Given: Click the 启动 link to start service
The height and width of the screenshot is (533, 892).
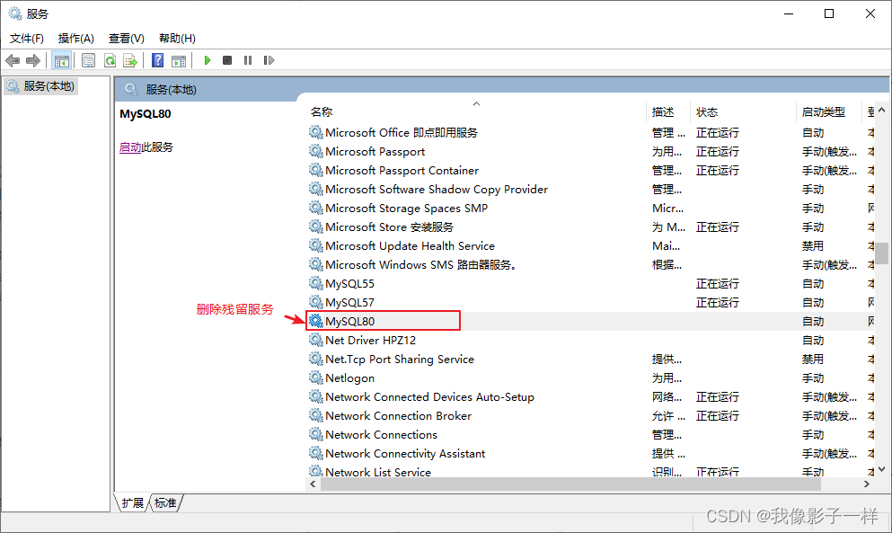Looking at the screenshot, I should [129, 147].
